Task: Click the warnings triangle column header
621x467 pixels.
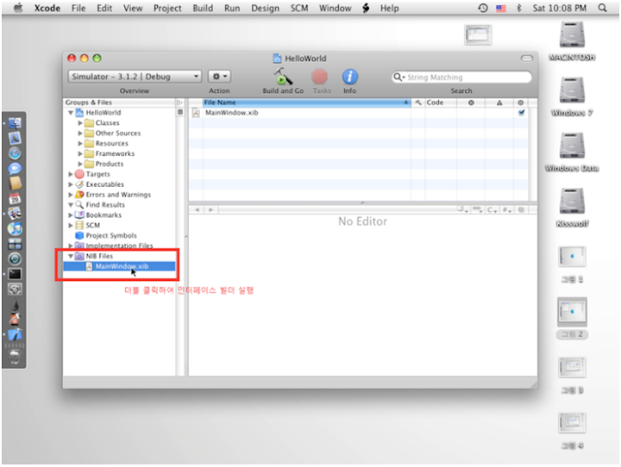Action: coord(499,103)
